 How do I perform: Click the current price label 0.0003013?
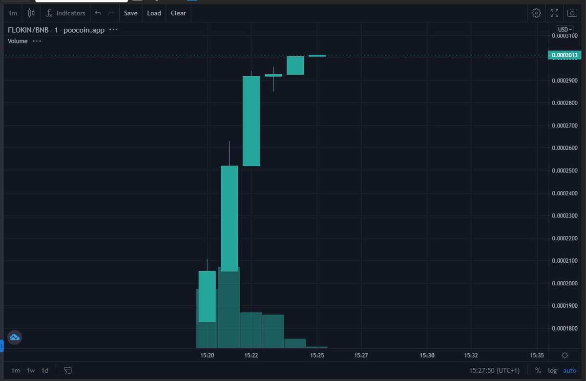(565, 55)
